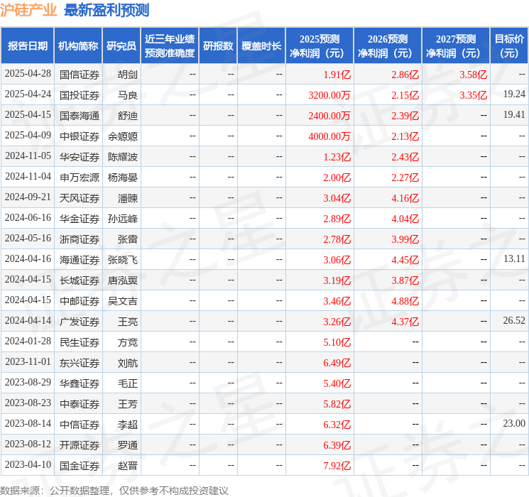Click analyst name 杨海晏
The image size is (529, 497).
click(123, 177)
